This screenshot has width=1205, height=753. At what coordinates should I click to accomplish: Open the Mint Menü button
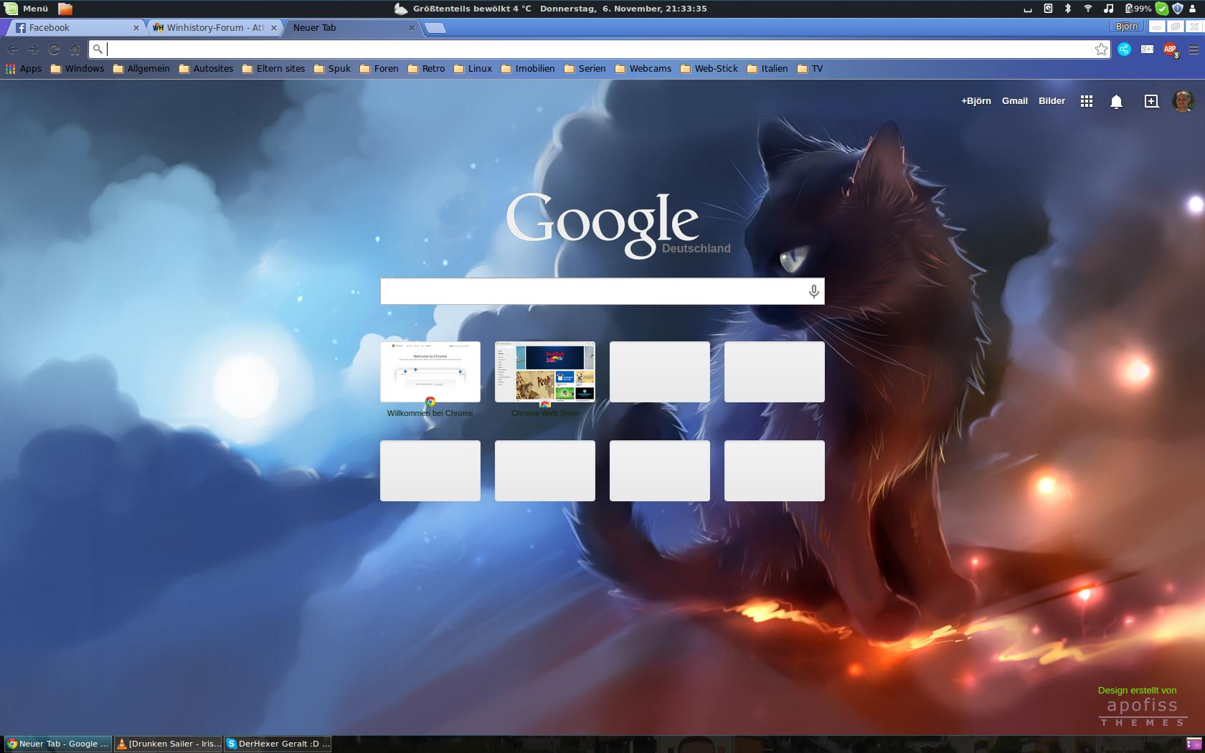coord(26,9)
